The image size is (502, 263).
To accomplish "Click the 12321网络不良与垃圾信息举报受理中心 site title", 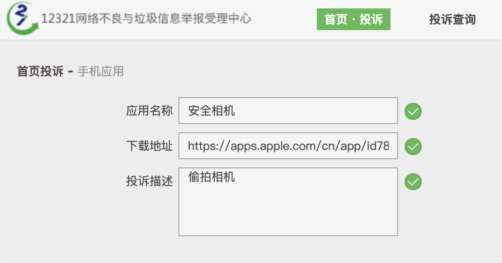I will coord(146,19).
